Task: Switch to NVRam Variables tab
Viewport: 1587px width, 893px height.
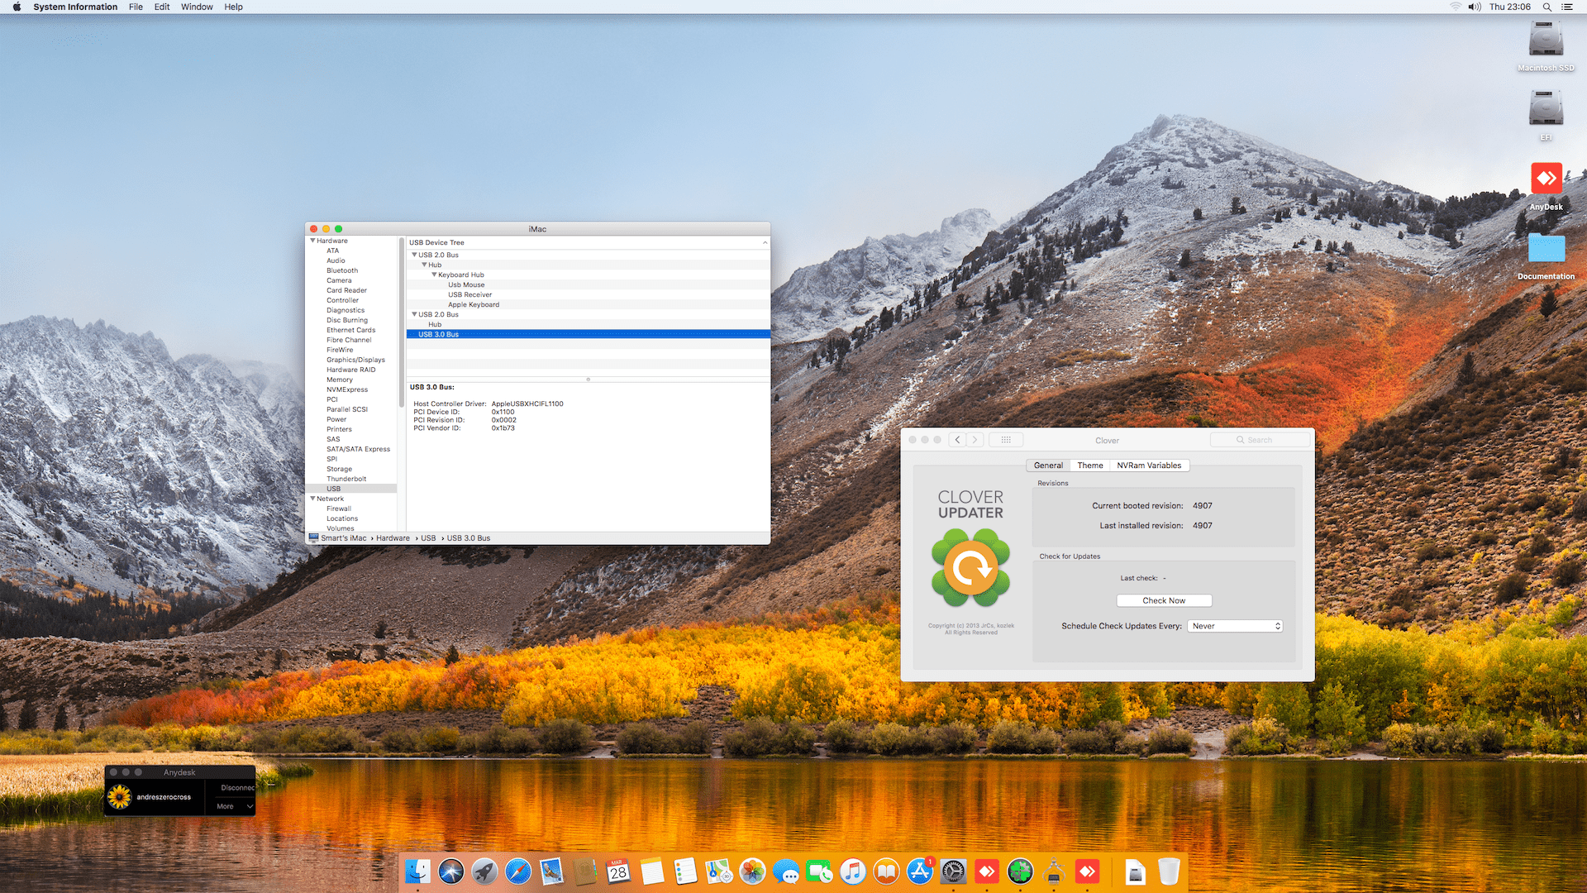Action: (x=1149, y=466)
